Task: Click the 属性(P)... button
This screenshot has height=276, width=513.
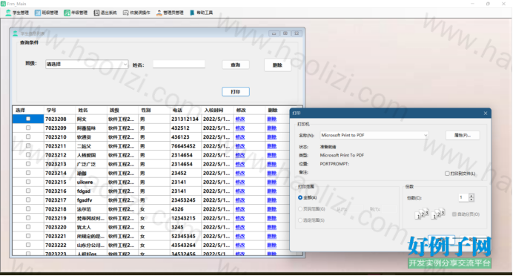Action: pos(463,135)
